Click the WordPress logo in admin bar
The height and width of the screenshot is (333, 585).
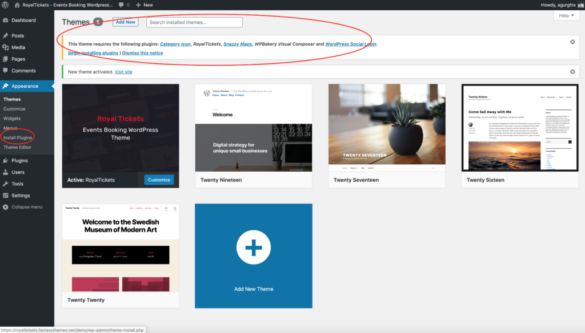point(5,5)
